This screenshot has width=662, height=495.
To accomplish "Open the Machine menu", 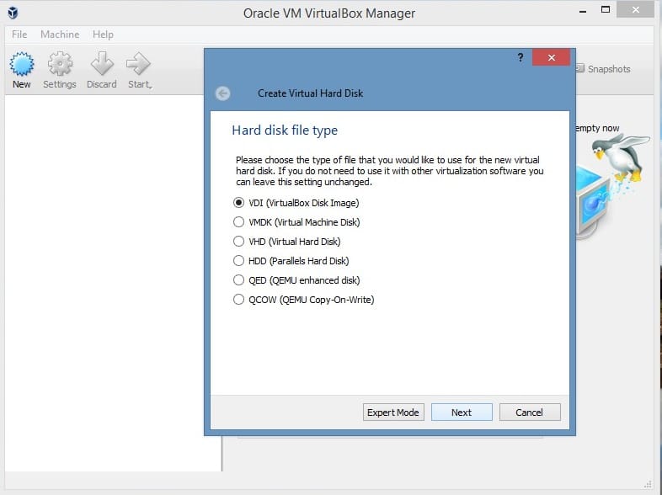I will (x=60, y=35).
